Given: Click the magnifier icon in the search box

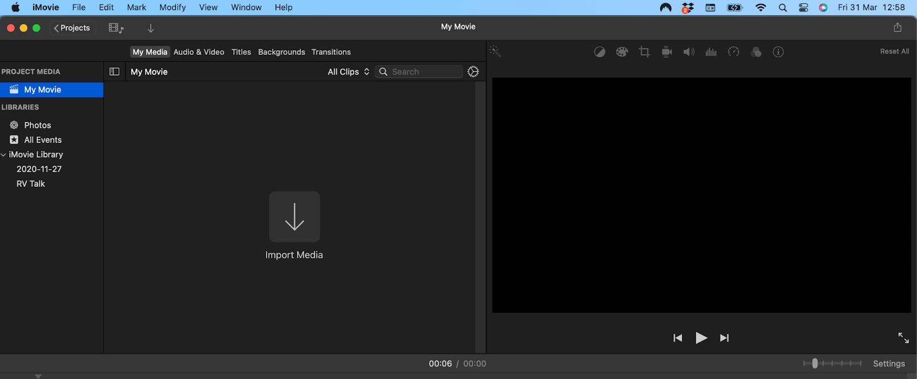Looking at the screenshot, I should [383, 71].
